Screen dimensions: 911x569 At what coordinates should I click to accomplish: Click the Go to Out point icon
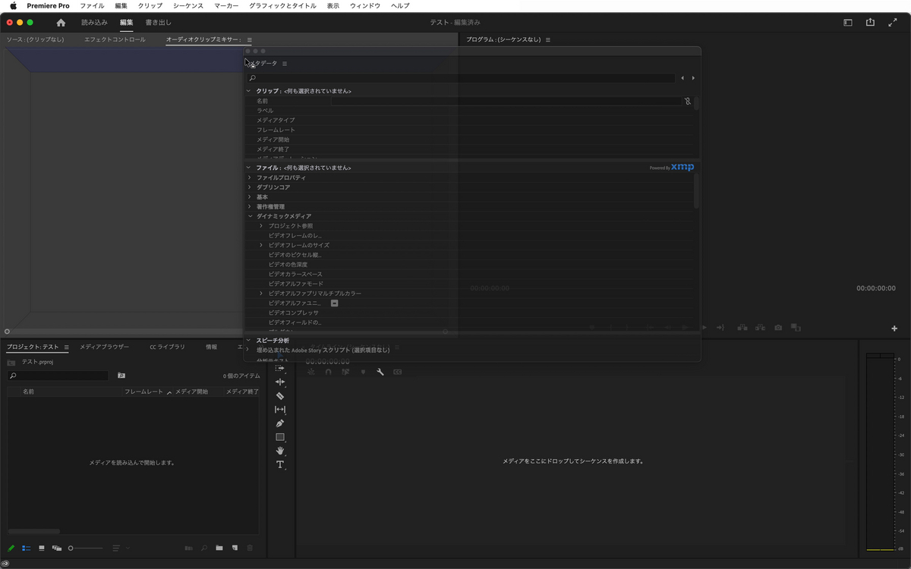coord(720,328)
